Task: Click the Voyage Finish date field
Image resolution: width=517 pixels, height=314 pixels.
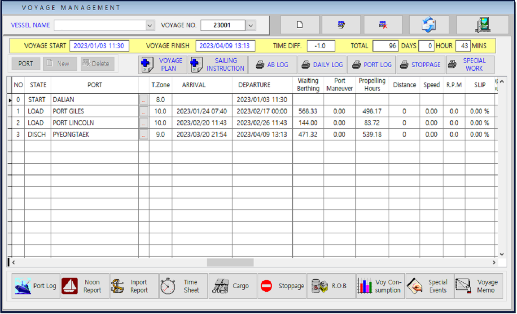Action: (225, 46)
